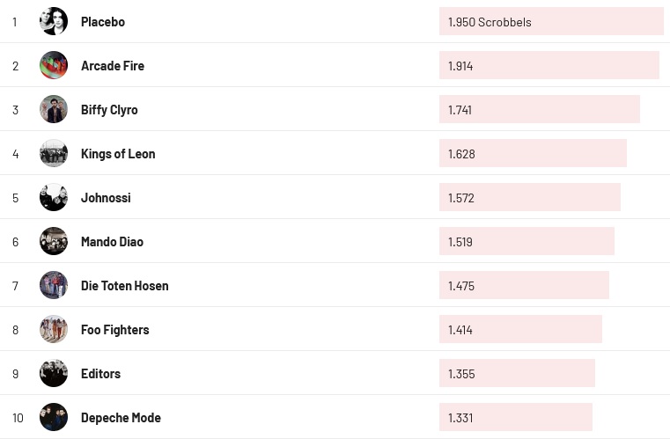Image resolution: width=670 pixels, height=439 pixels.
Task: Open the 1.519 scrobble count bar
Action: (x=526, y=241)
